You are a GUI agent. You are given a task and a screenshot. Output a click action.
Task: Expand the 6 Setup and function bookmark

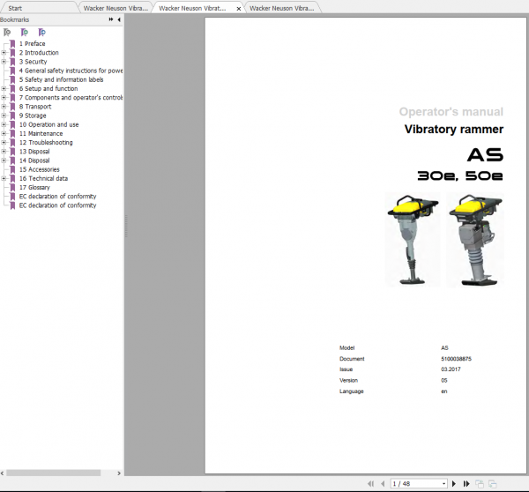[4, 89]
